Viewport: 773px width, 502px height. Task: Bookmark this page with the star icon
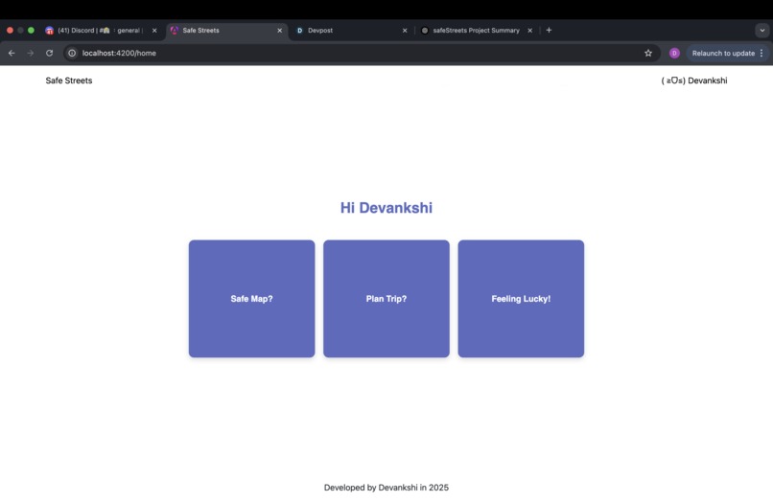point(648,54)
